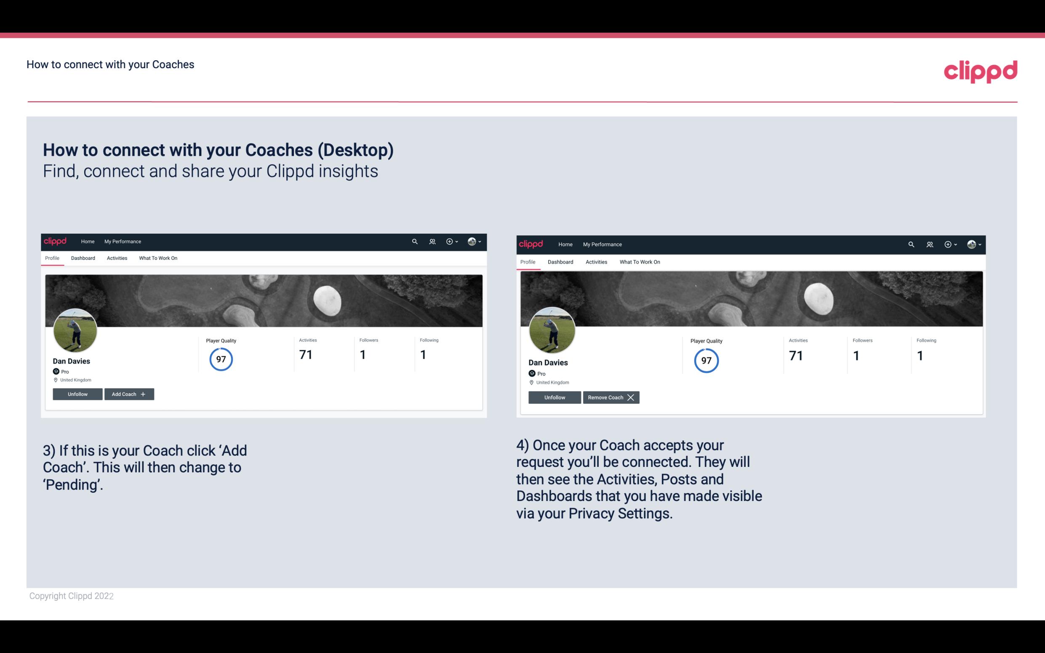
Task: Click 'Unfollow' toggle on left profile
Action: coord(77,394)
